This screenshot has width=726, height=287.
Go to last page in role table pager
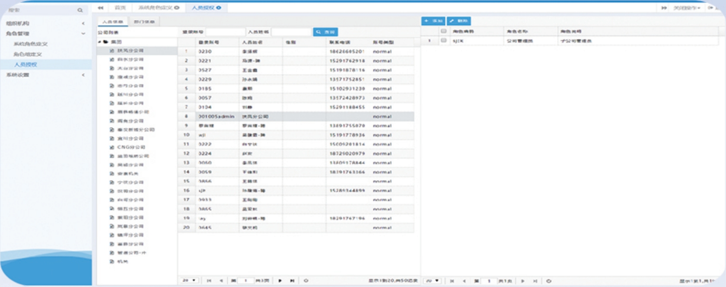pyautogui.click(x=535, y=281)
